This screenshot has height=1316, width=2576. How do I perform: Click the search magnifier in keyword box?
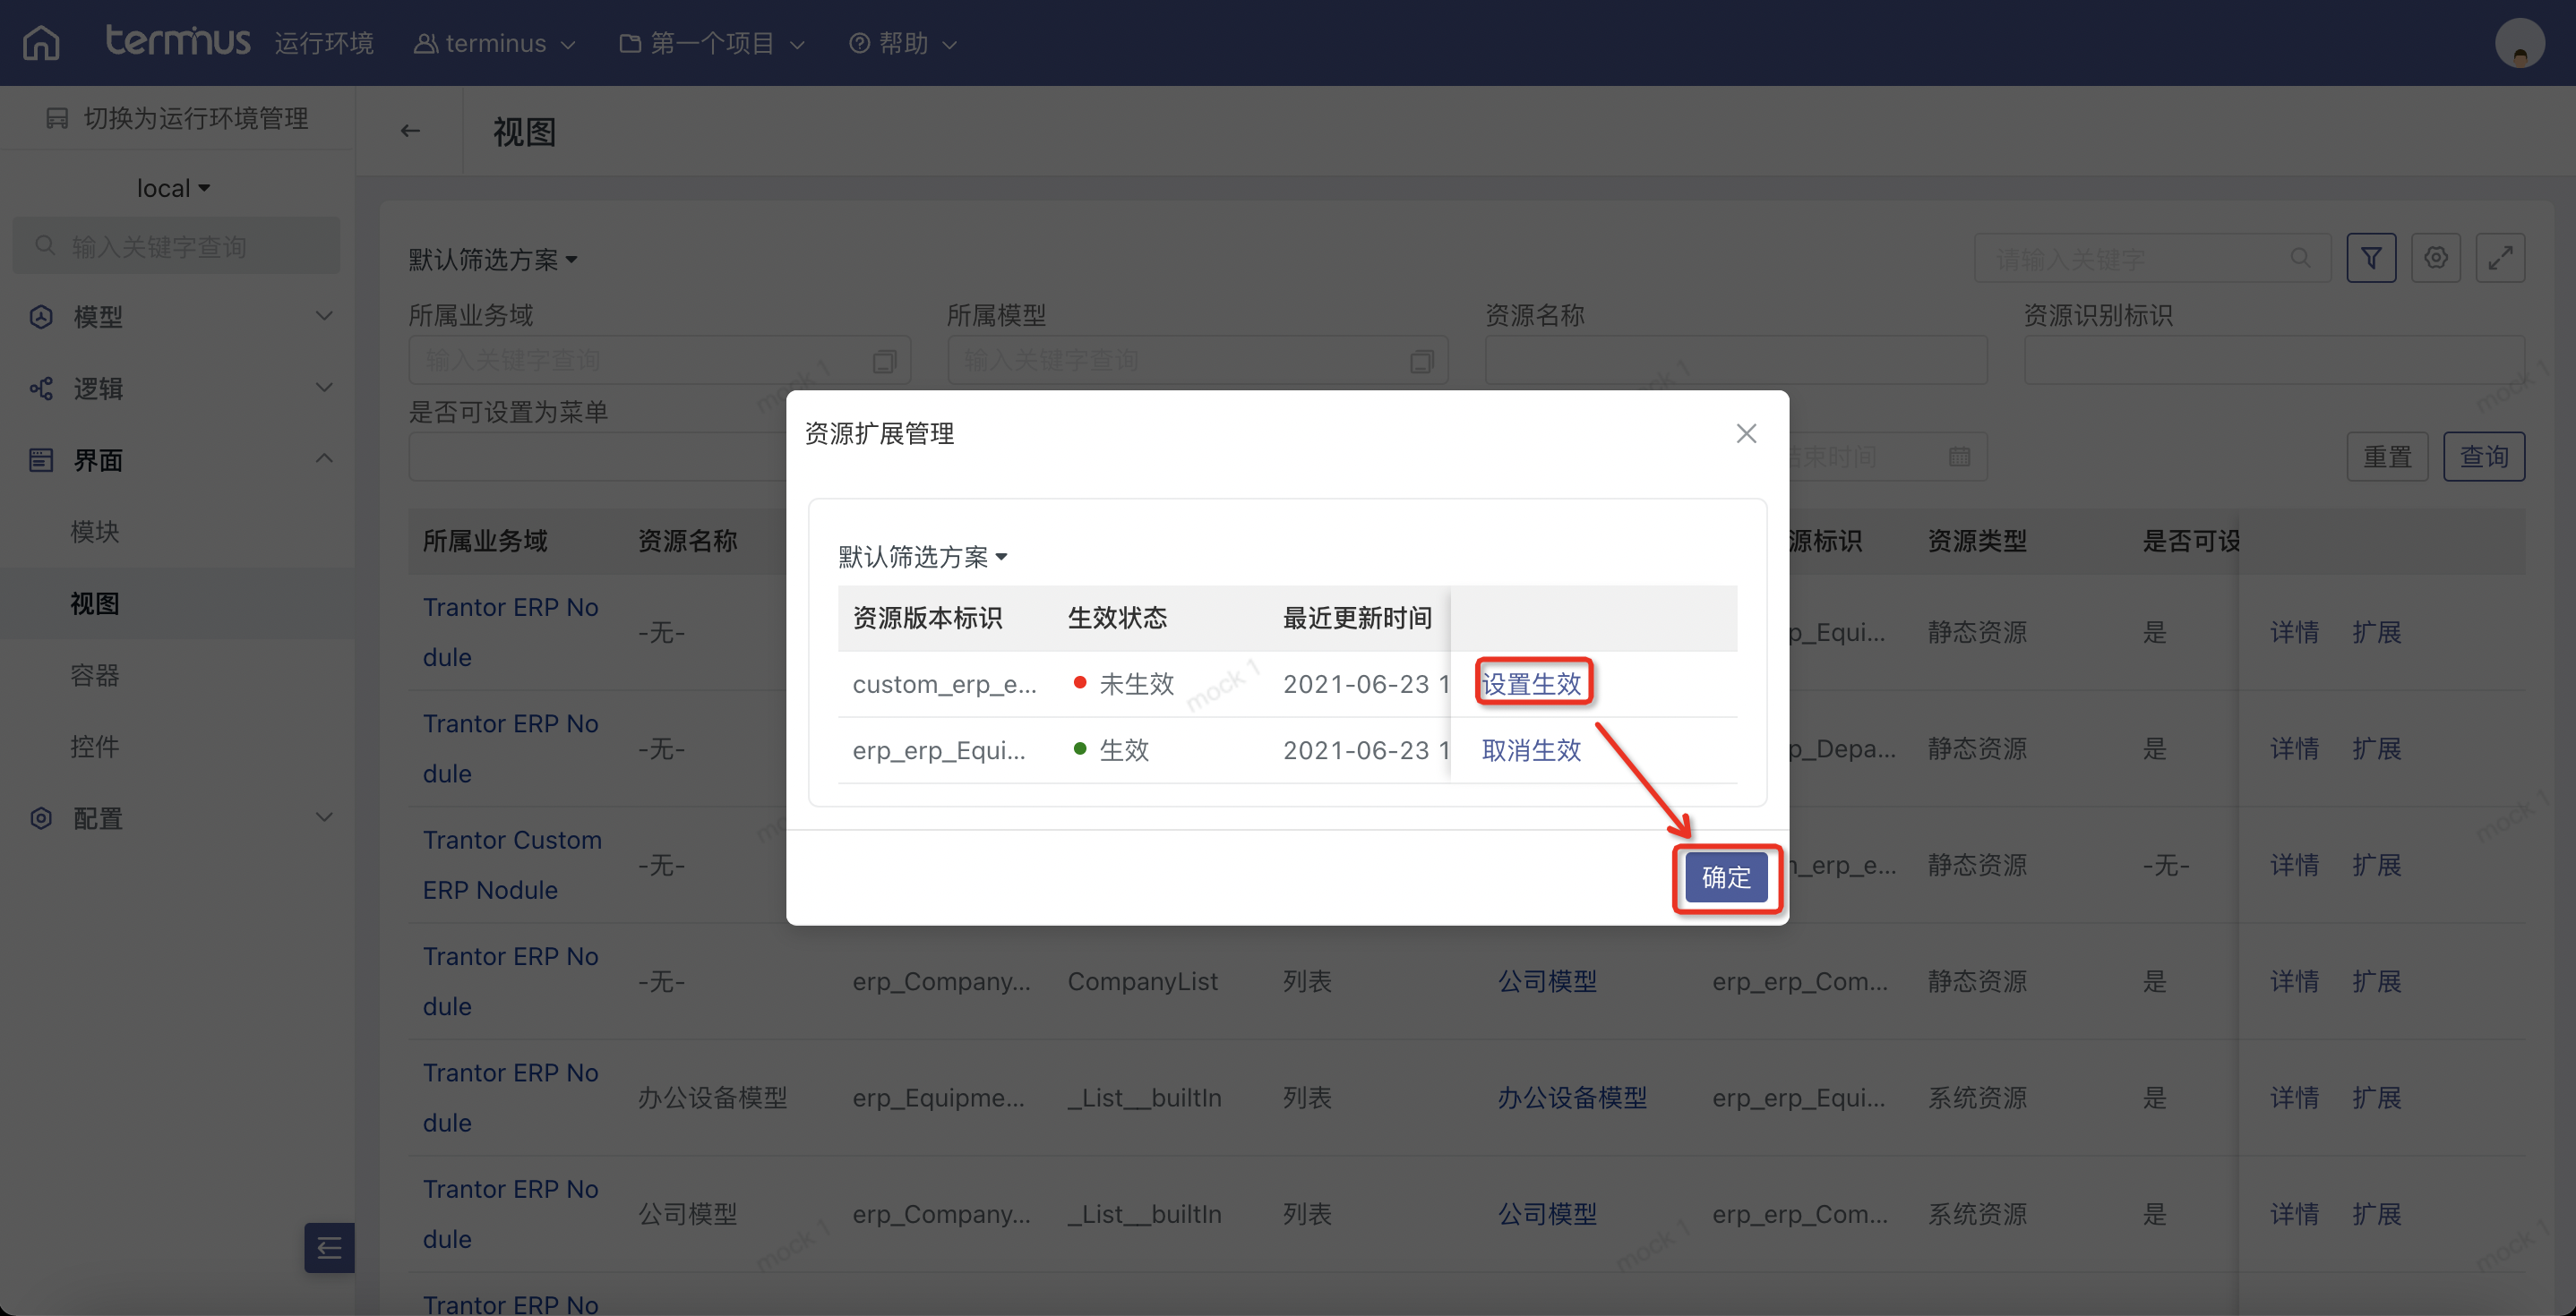2300,259
